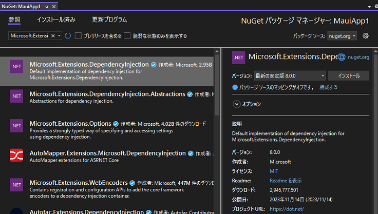Click the 作成者 Microsoft value in details
The width and height of the screenshot is (378, 214).
coord(280,162)
